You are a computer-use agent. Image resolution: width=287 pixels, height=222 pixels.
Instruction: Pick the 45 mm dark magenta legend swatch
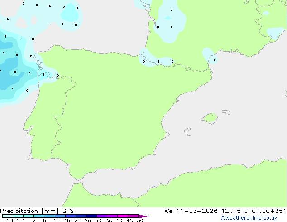(x=133, y=216)
